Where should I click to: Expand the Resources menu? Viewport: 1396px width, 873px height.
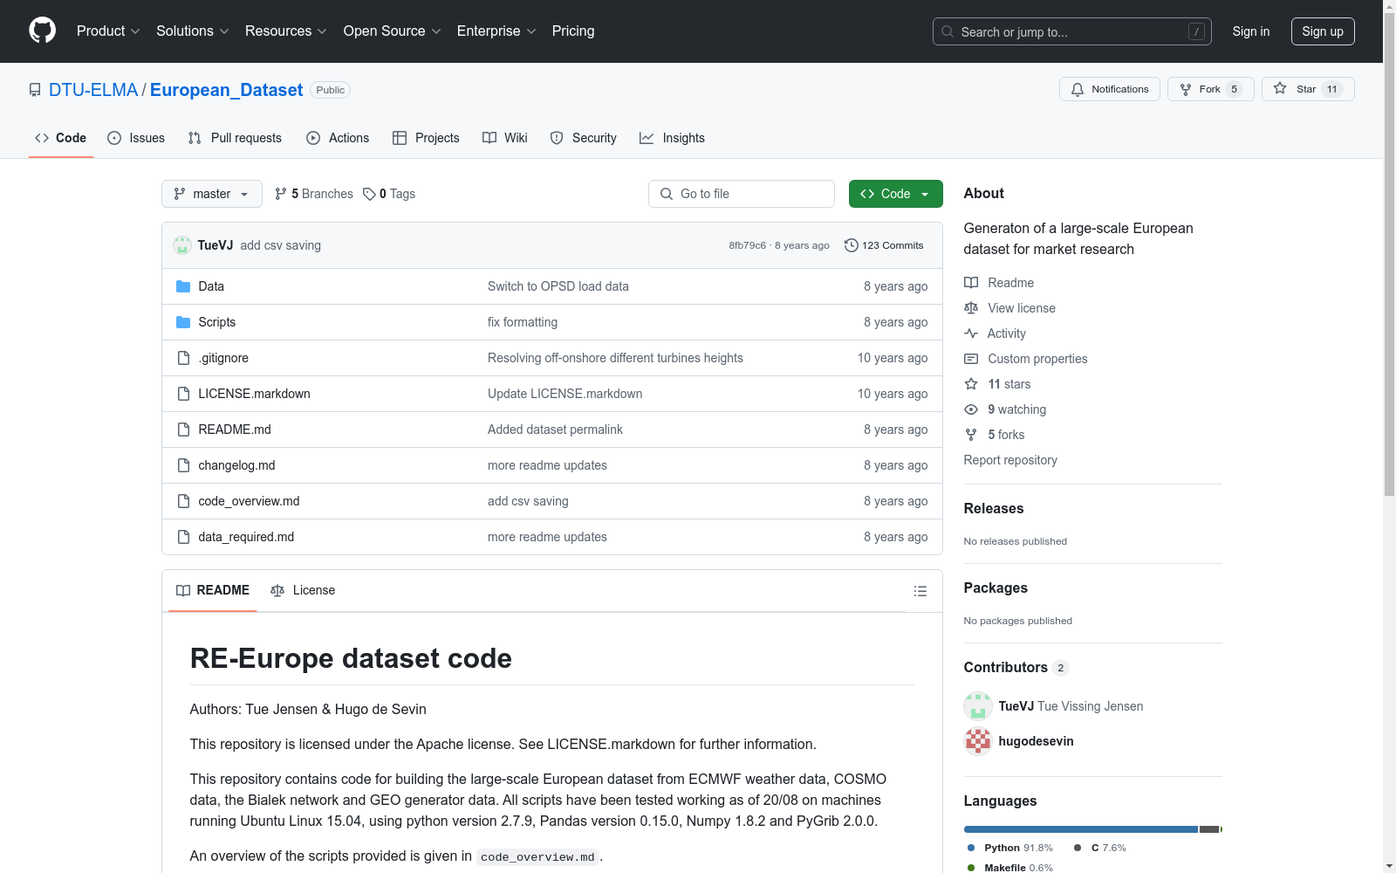coord(286,31)
